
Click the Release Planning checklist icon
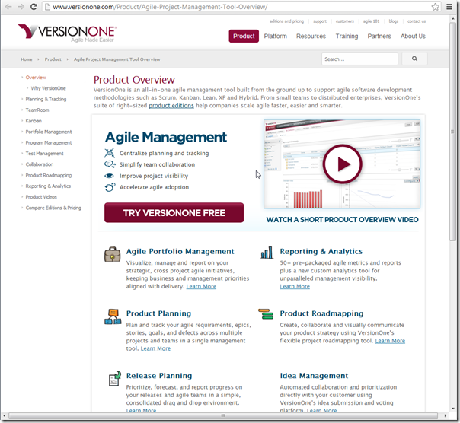click(x=113, y=378)
